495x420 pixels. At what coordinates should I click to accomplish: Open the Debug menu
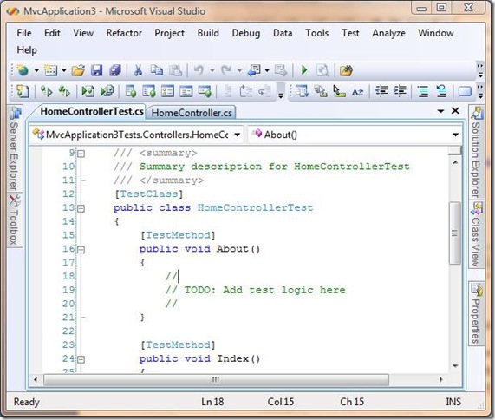click(x=246, y=33)
